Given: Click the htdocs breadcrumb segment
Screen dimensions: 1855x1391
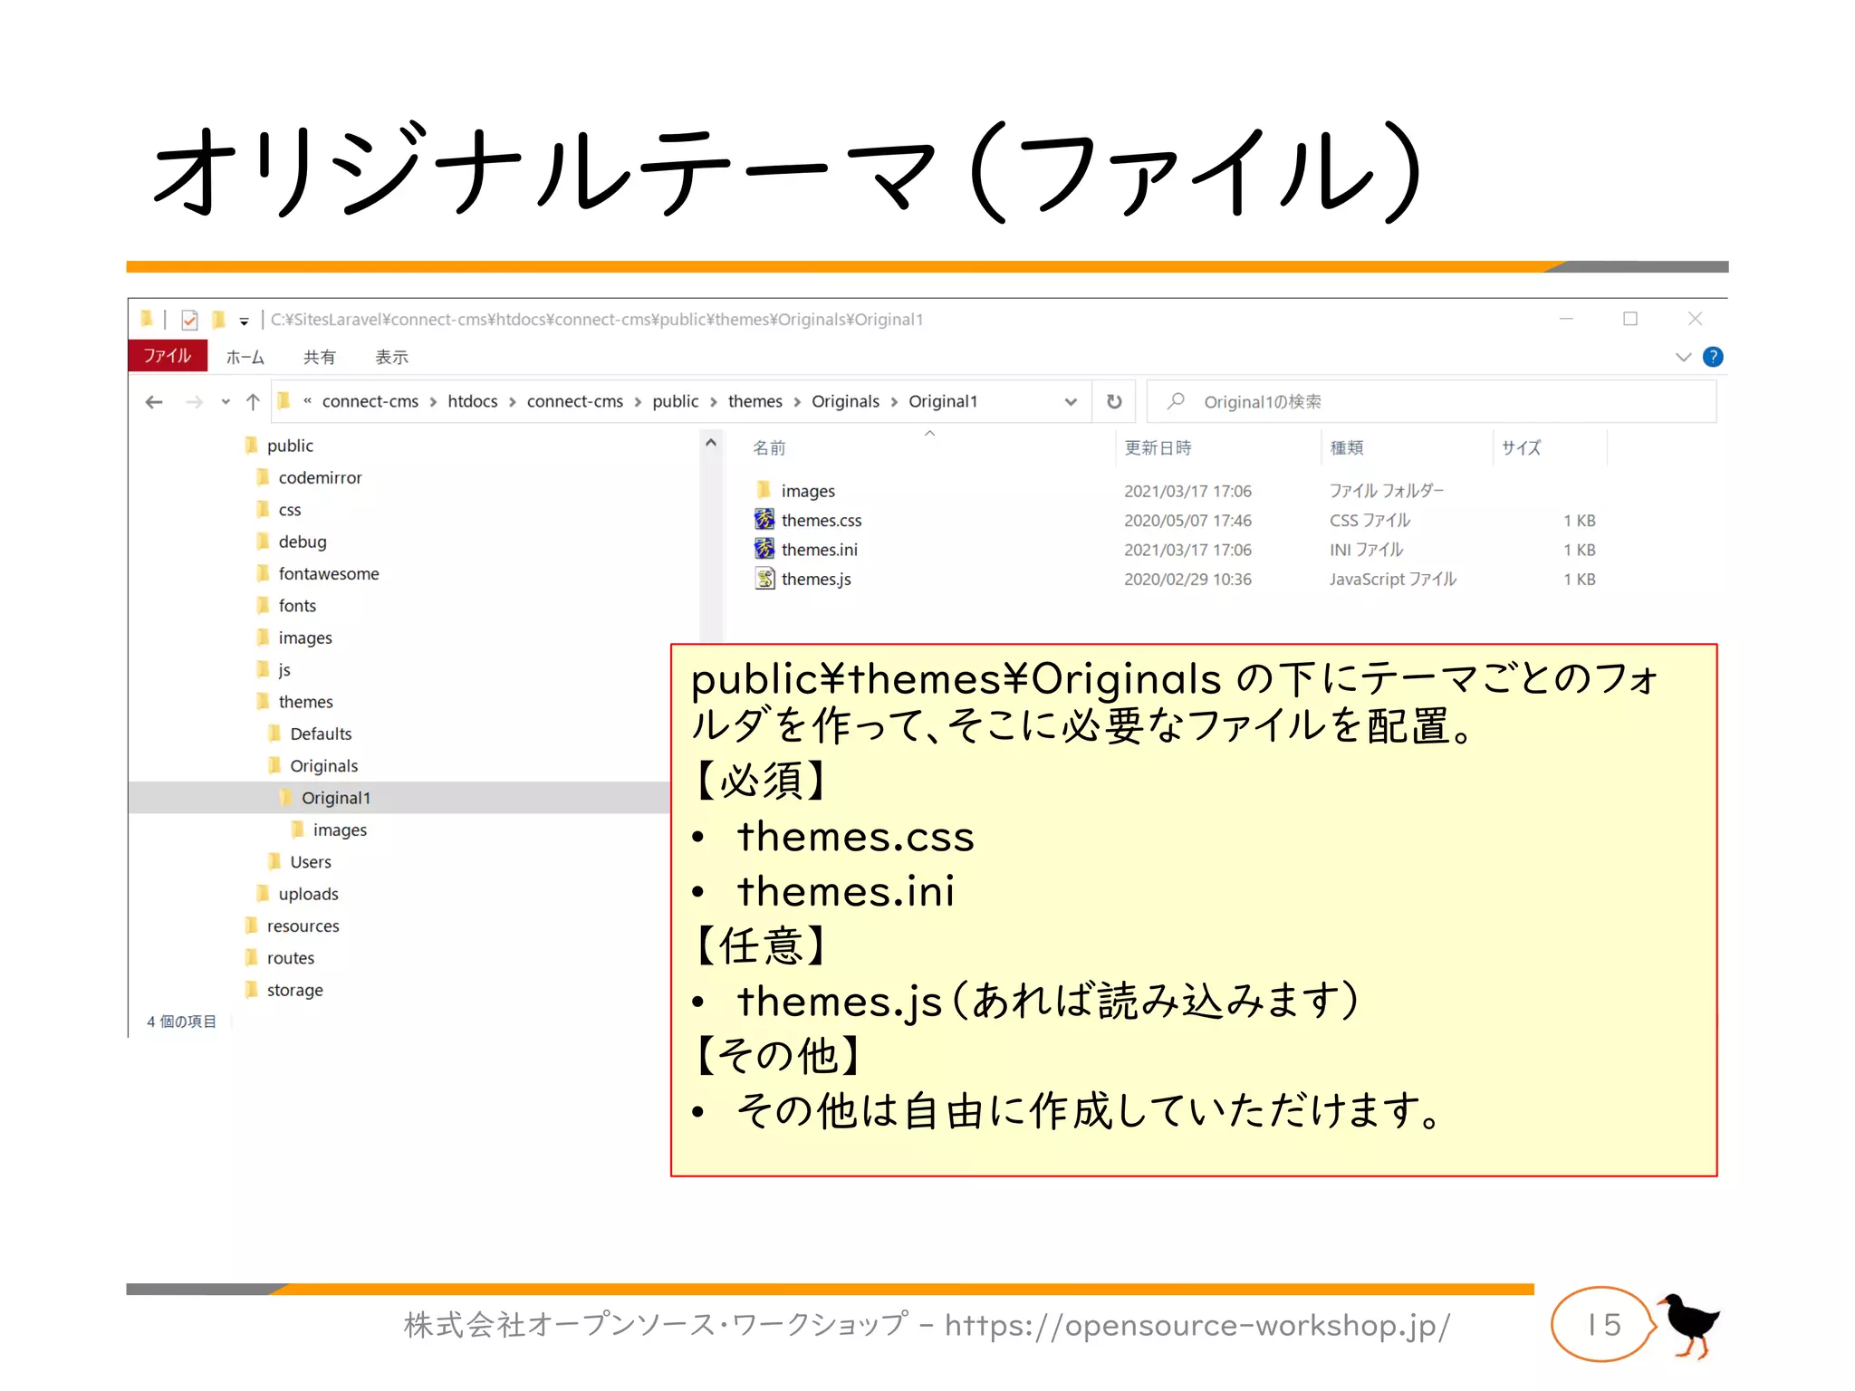Looking at the screenshot, I should tap(472, 401).
